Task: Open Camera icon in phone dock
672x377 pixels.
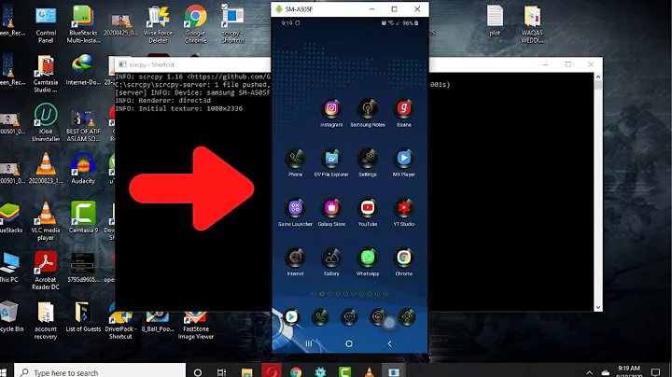Action: (x=378, y=317)
